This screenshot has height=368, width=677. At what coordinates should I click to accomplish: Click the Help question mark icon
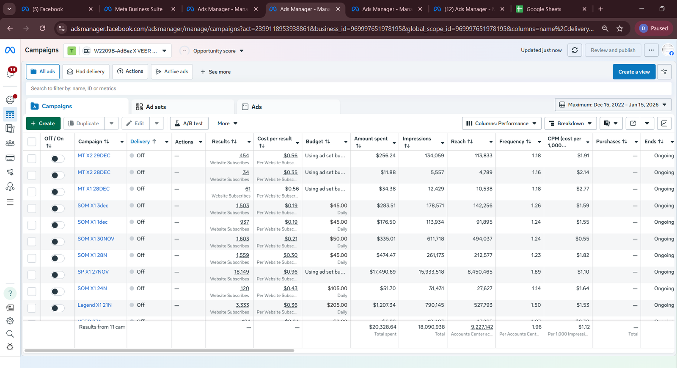(x=10, y=293)
